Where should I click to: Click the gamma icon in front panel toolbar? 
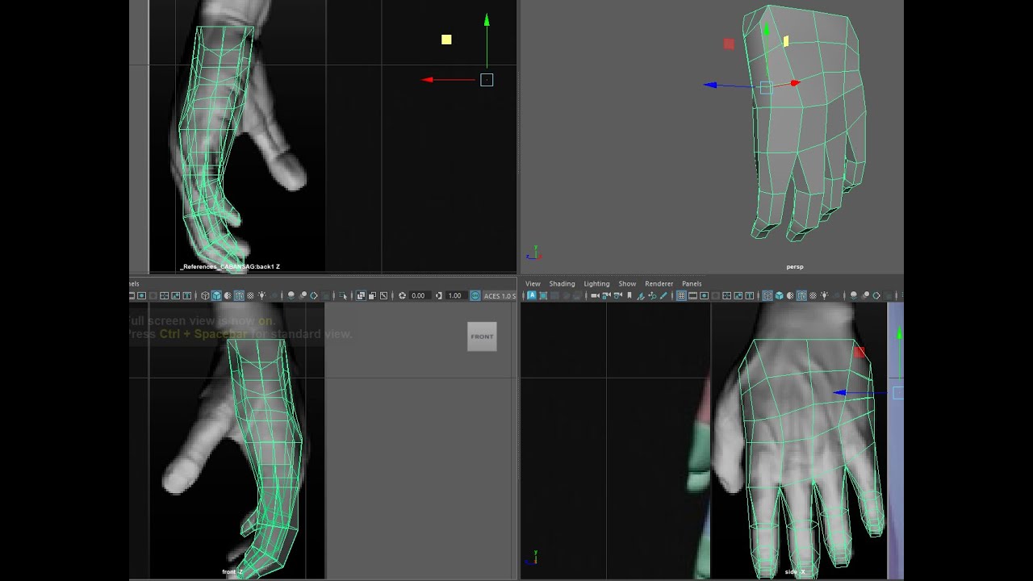tap(439, 295)
